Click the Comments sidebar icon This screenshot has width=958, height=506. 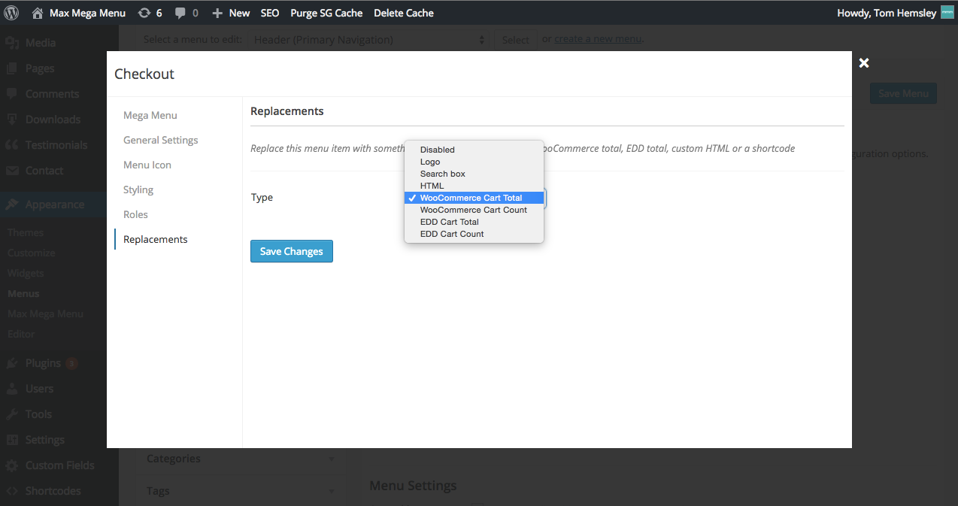[x=12, y=94]
